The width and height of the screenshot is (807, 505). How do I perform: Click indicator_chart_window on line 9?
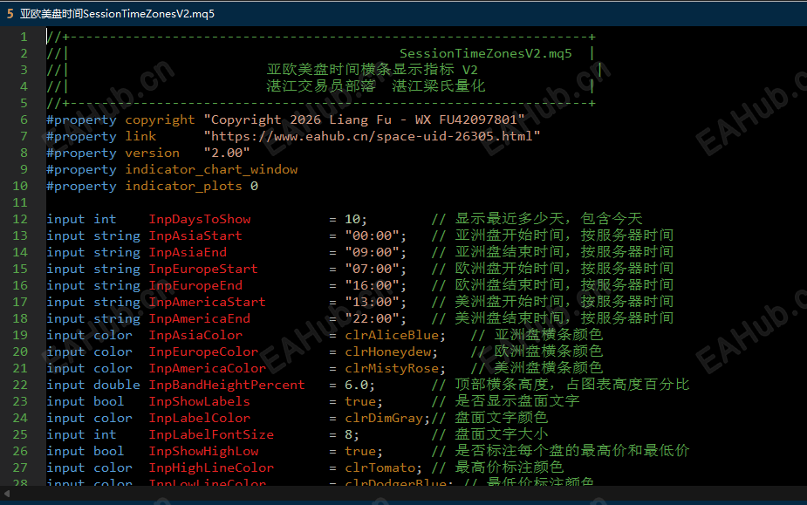pos(211,169)
